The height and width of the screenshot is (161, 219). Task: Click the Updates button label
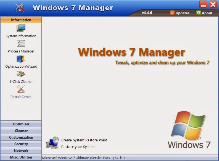pos(182,13)
